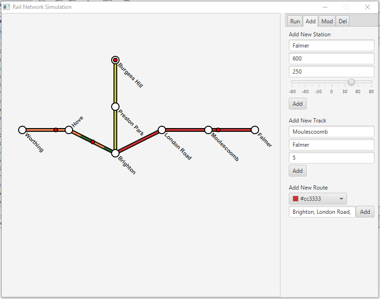Click the Falmer station circle on map
The width and height of the screenshot is (380, 299).
click(255, 130)
